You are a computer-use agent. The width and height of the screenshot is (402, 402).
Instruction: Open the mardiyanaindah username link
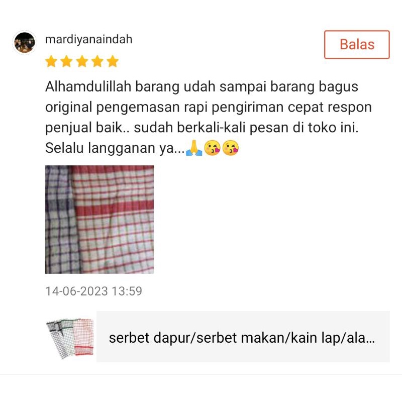(89, 40)
